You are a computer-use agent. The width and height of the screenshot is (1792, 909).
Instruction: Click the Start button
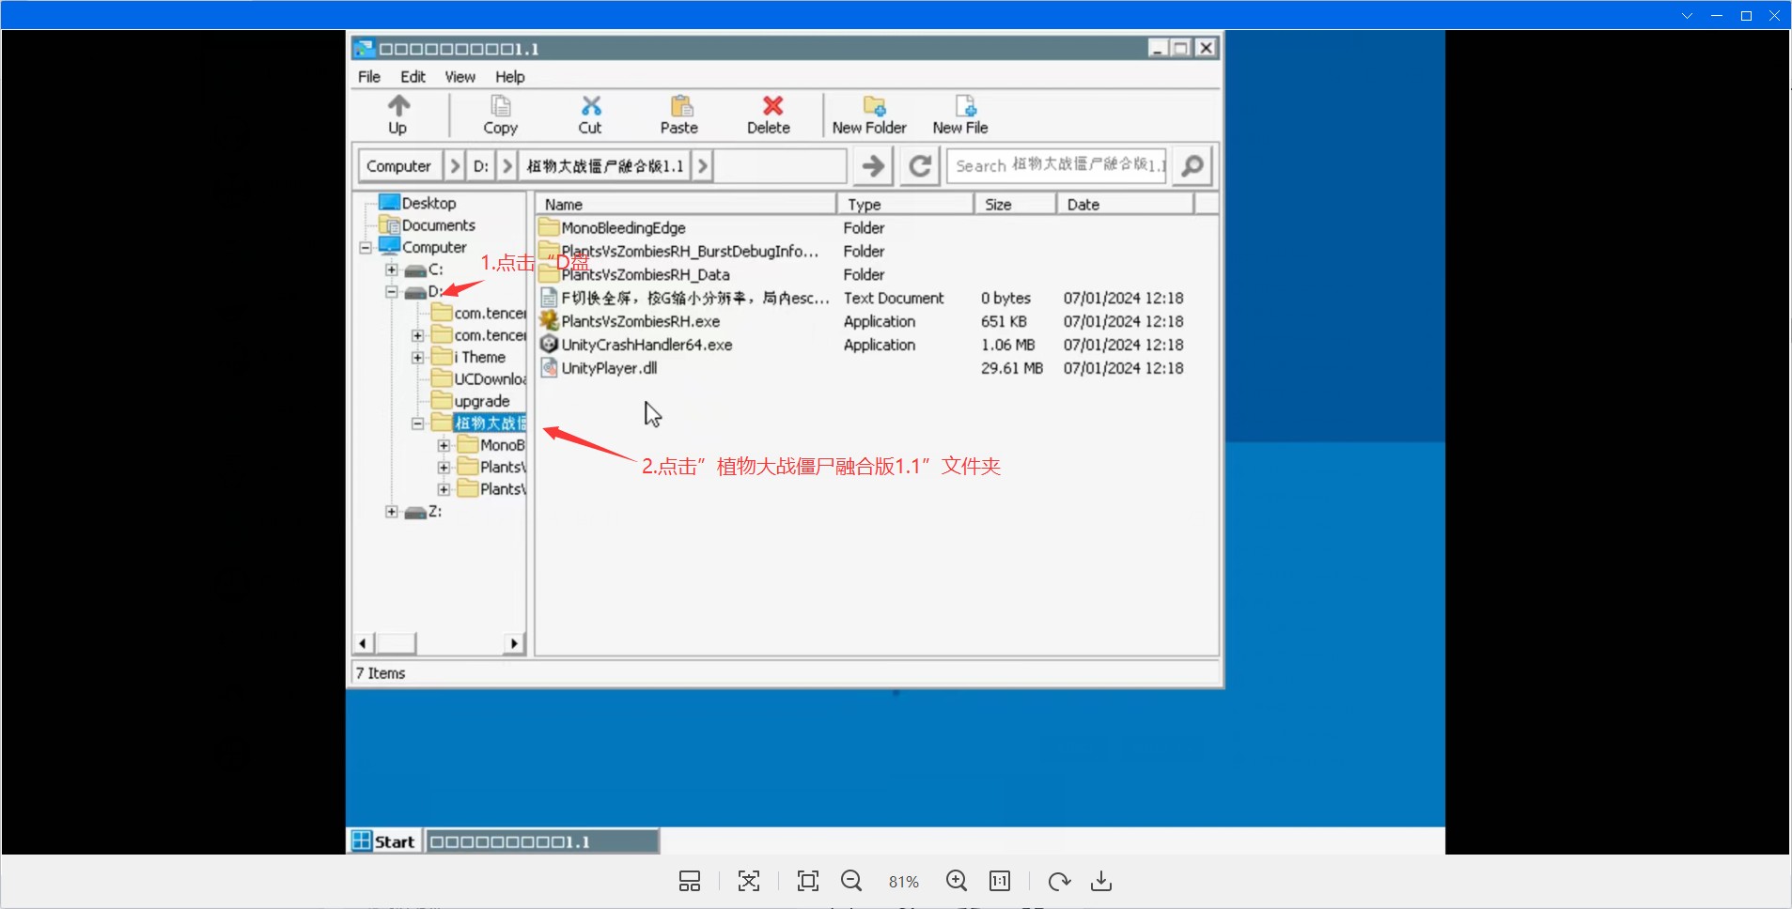(384, 841)
